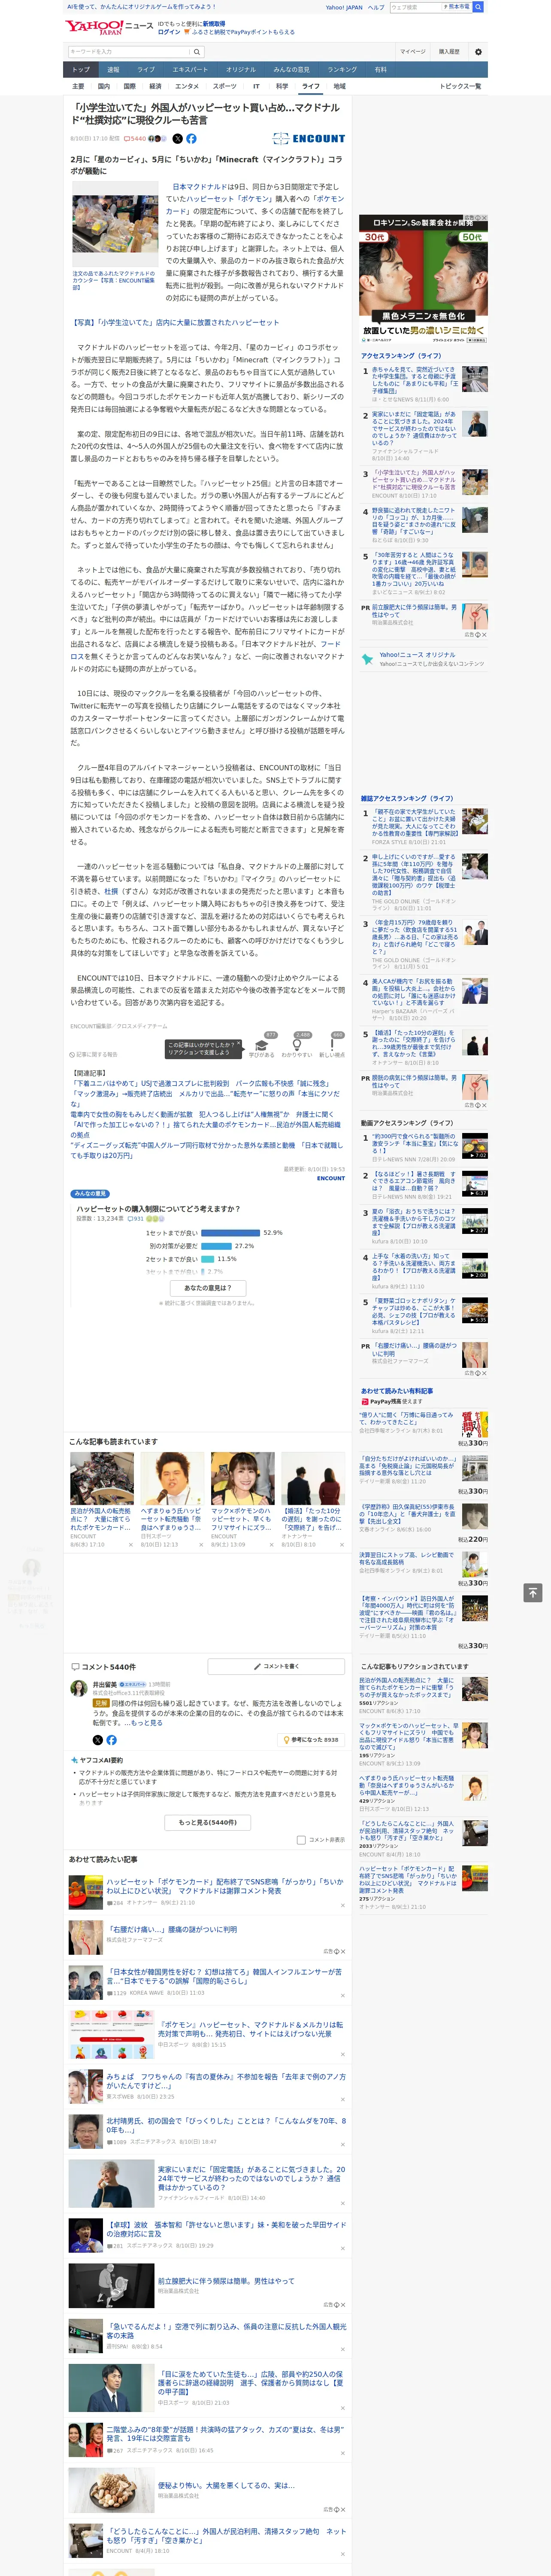Open the 5440 comment count icon

coord(135,139)
